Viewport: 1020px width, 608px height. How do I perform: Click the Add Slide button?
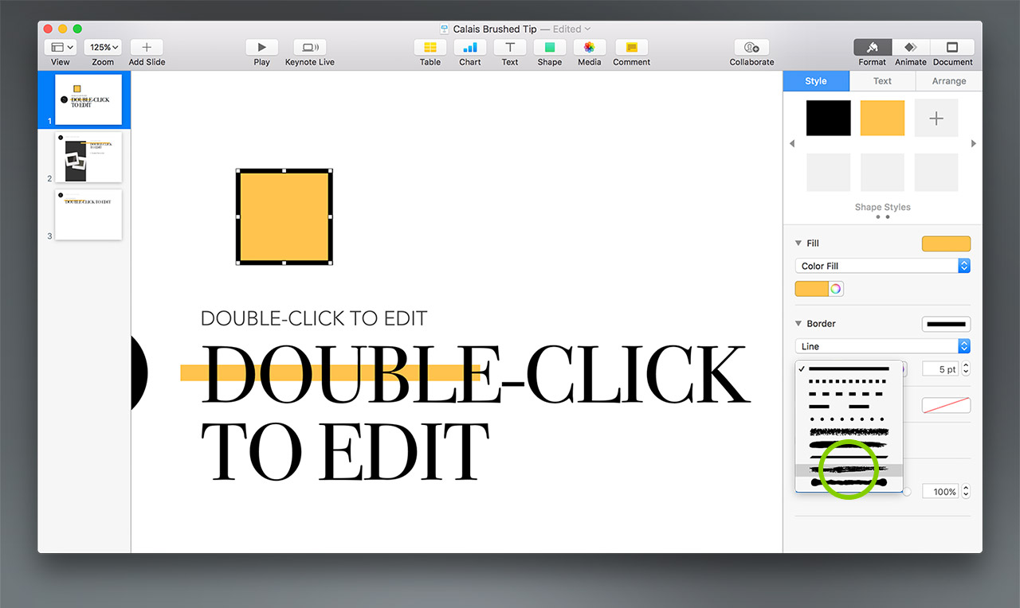[x=147, y=48]
